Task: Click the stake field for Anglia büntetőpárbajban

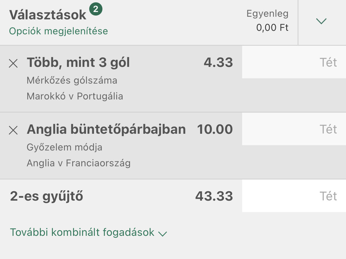Action: [294, 129]
